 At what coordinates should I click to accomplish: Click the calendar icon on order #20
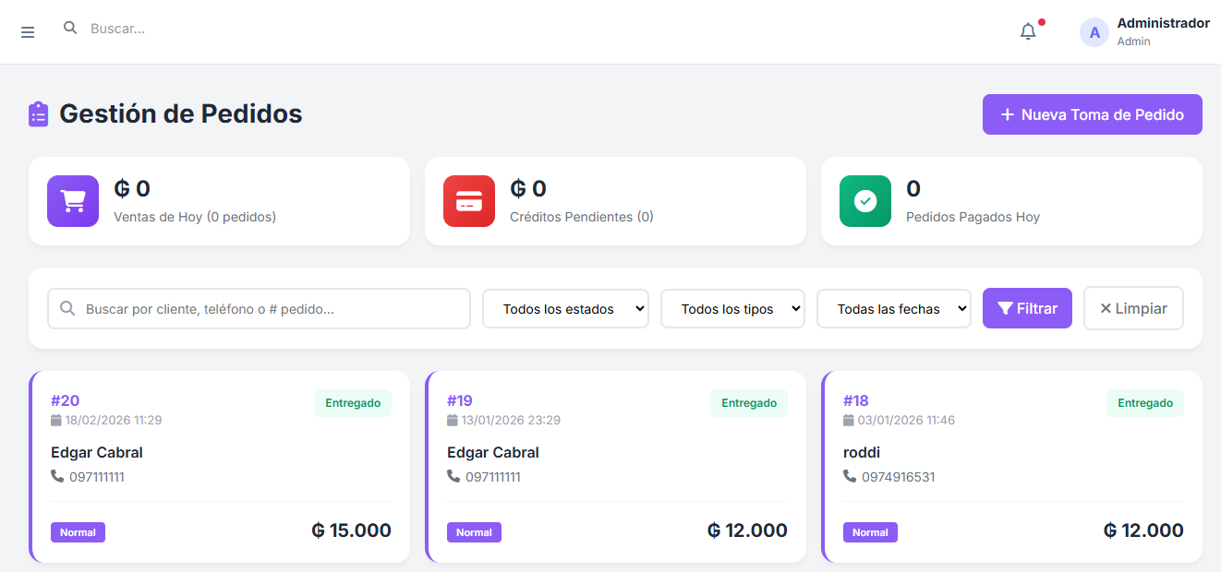(56, 420)
